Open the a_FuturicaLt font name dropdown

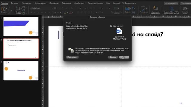pyautogui.click(x=53, y=8)
